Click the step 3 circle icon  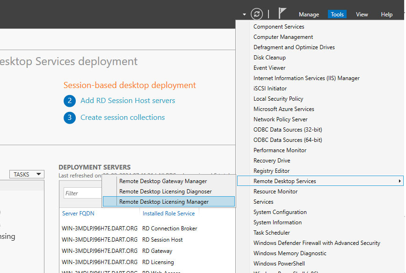[x=70, y=118]
